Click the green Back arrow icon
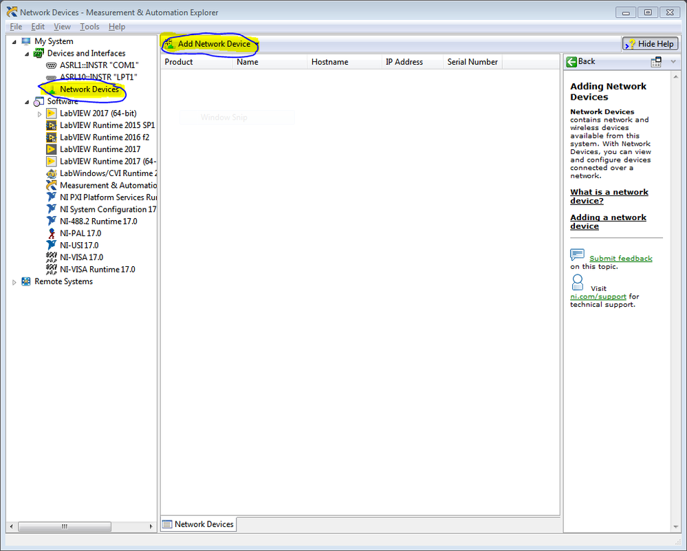The height and width of the screenshot is (551, 687). pyautogui.click(x=571, y=62)
